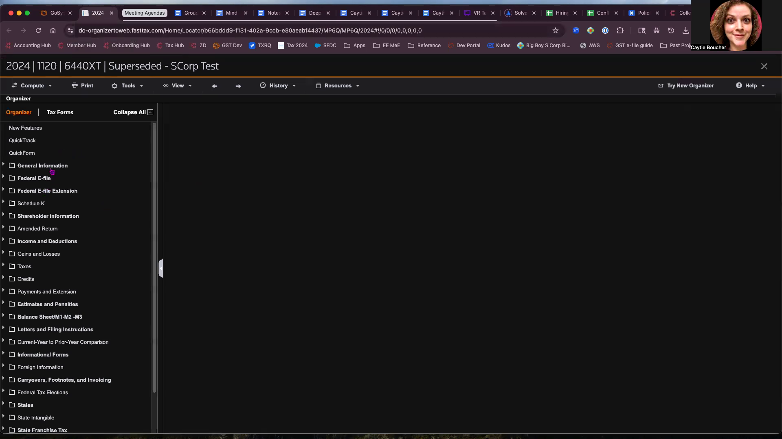This screenshot has width=782, height=439.
Task: Switch to the Tax Forms tab
Action: (60, 112)
